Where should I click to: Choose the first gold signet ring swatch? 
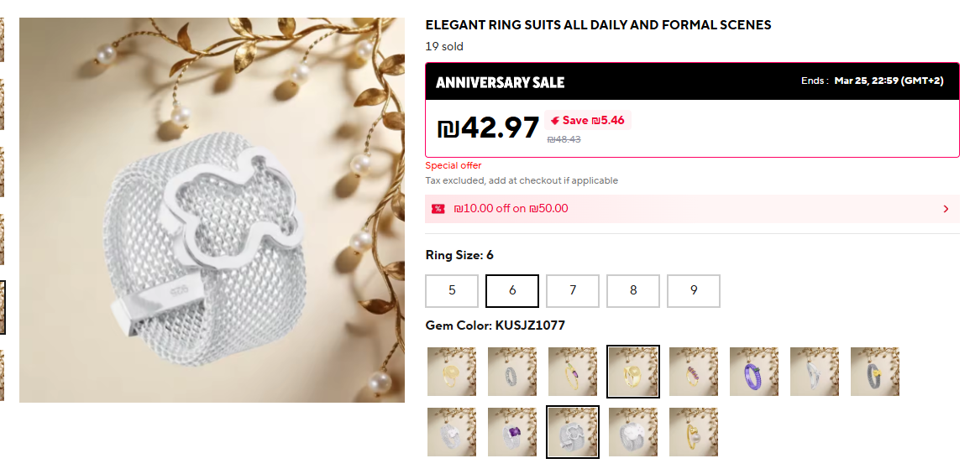pos(452,372)
